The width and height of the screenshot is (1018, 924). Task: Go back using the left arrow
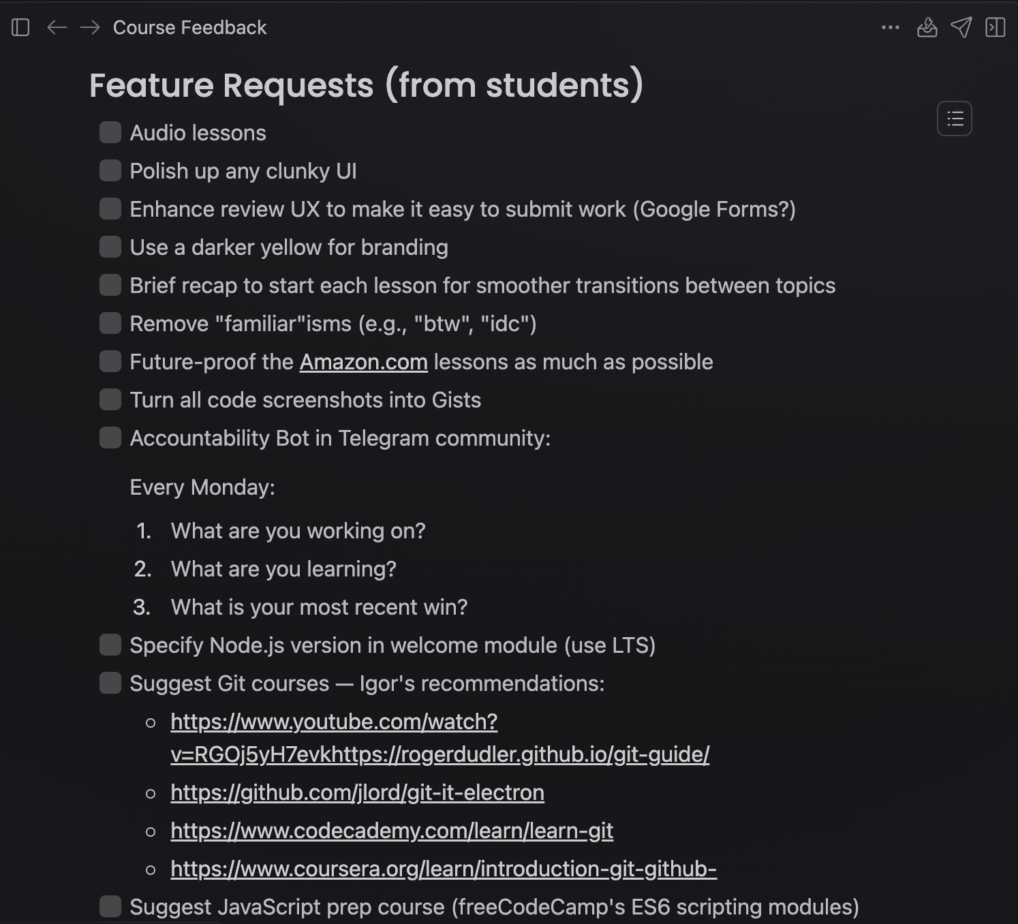[x=57, y=27]
